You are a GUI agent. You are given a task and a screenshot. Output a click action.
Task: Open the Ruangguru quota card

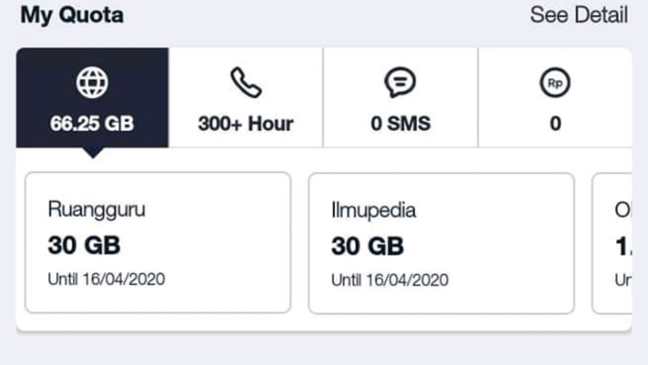tap(158, 242)
